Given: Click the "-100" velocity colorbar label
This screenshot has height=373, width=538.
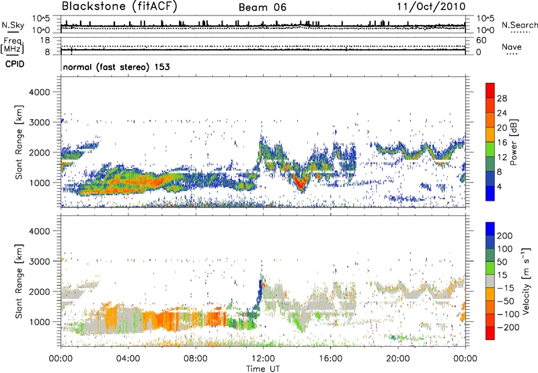Looking at the screenshot, I should tap(508, 314).
